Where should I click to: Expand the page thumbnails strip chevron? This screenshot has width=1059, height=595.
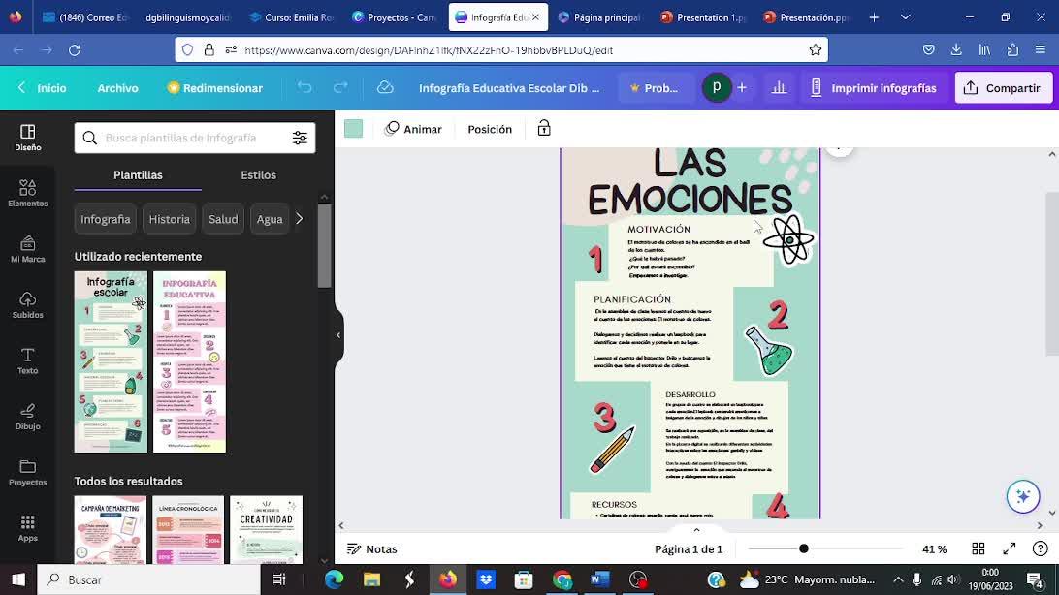(696, 530)
